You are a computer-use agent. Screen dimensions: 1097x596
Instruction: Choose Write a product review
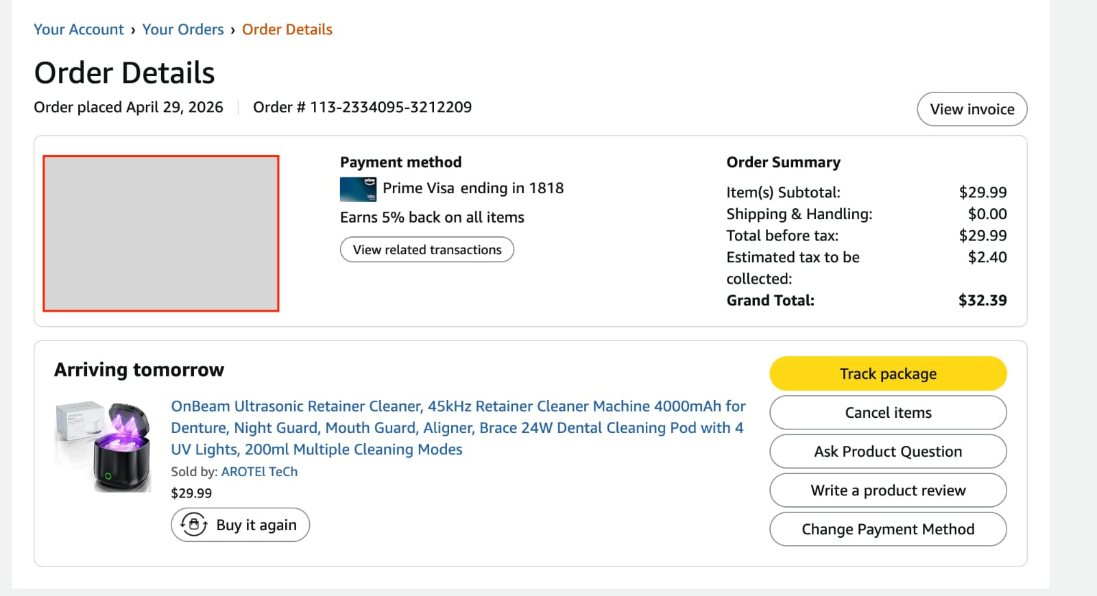tap(888, 491)
